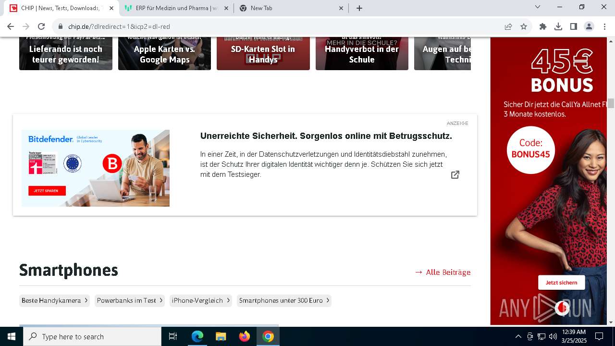Open tab search chevron
Image resolution: width=615 pixels, height=346 pixels.
point(538,7)
